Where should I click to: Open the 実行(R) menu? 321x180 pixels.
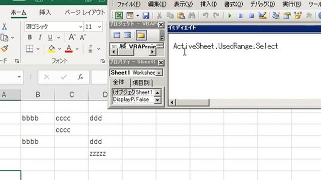pos(292,4)
